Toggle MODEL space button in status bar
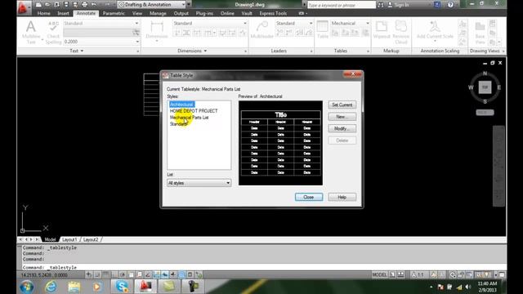The width and height of the screenshot is (523, 294). click(x=379, y=275)
